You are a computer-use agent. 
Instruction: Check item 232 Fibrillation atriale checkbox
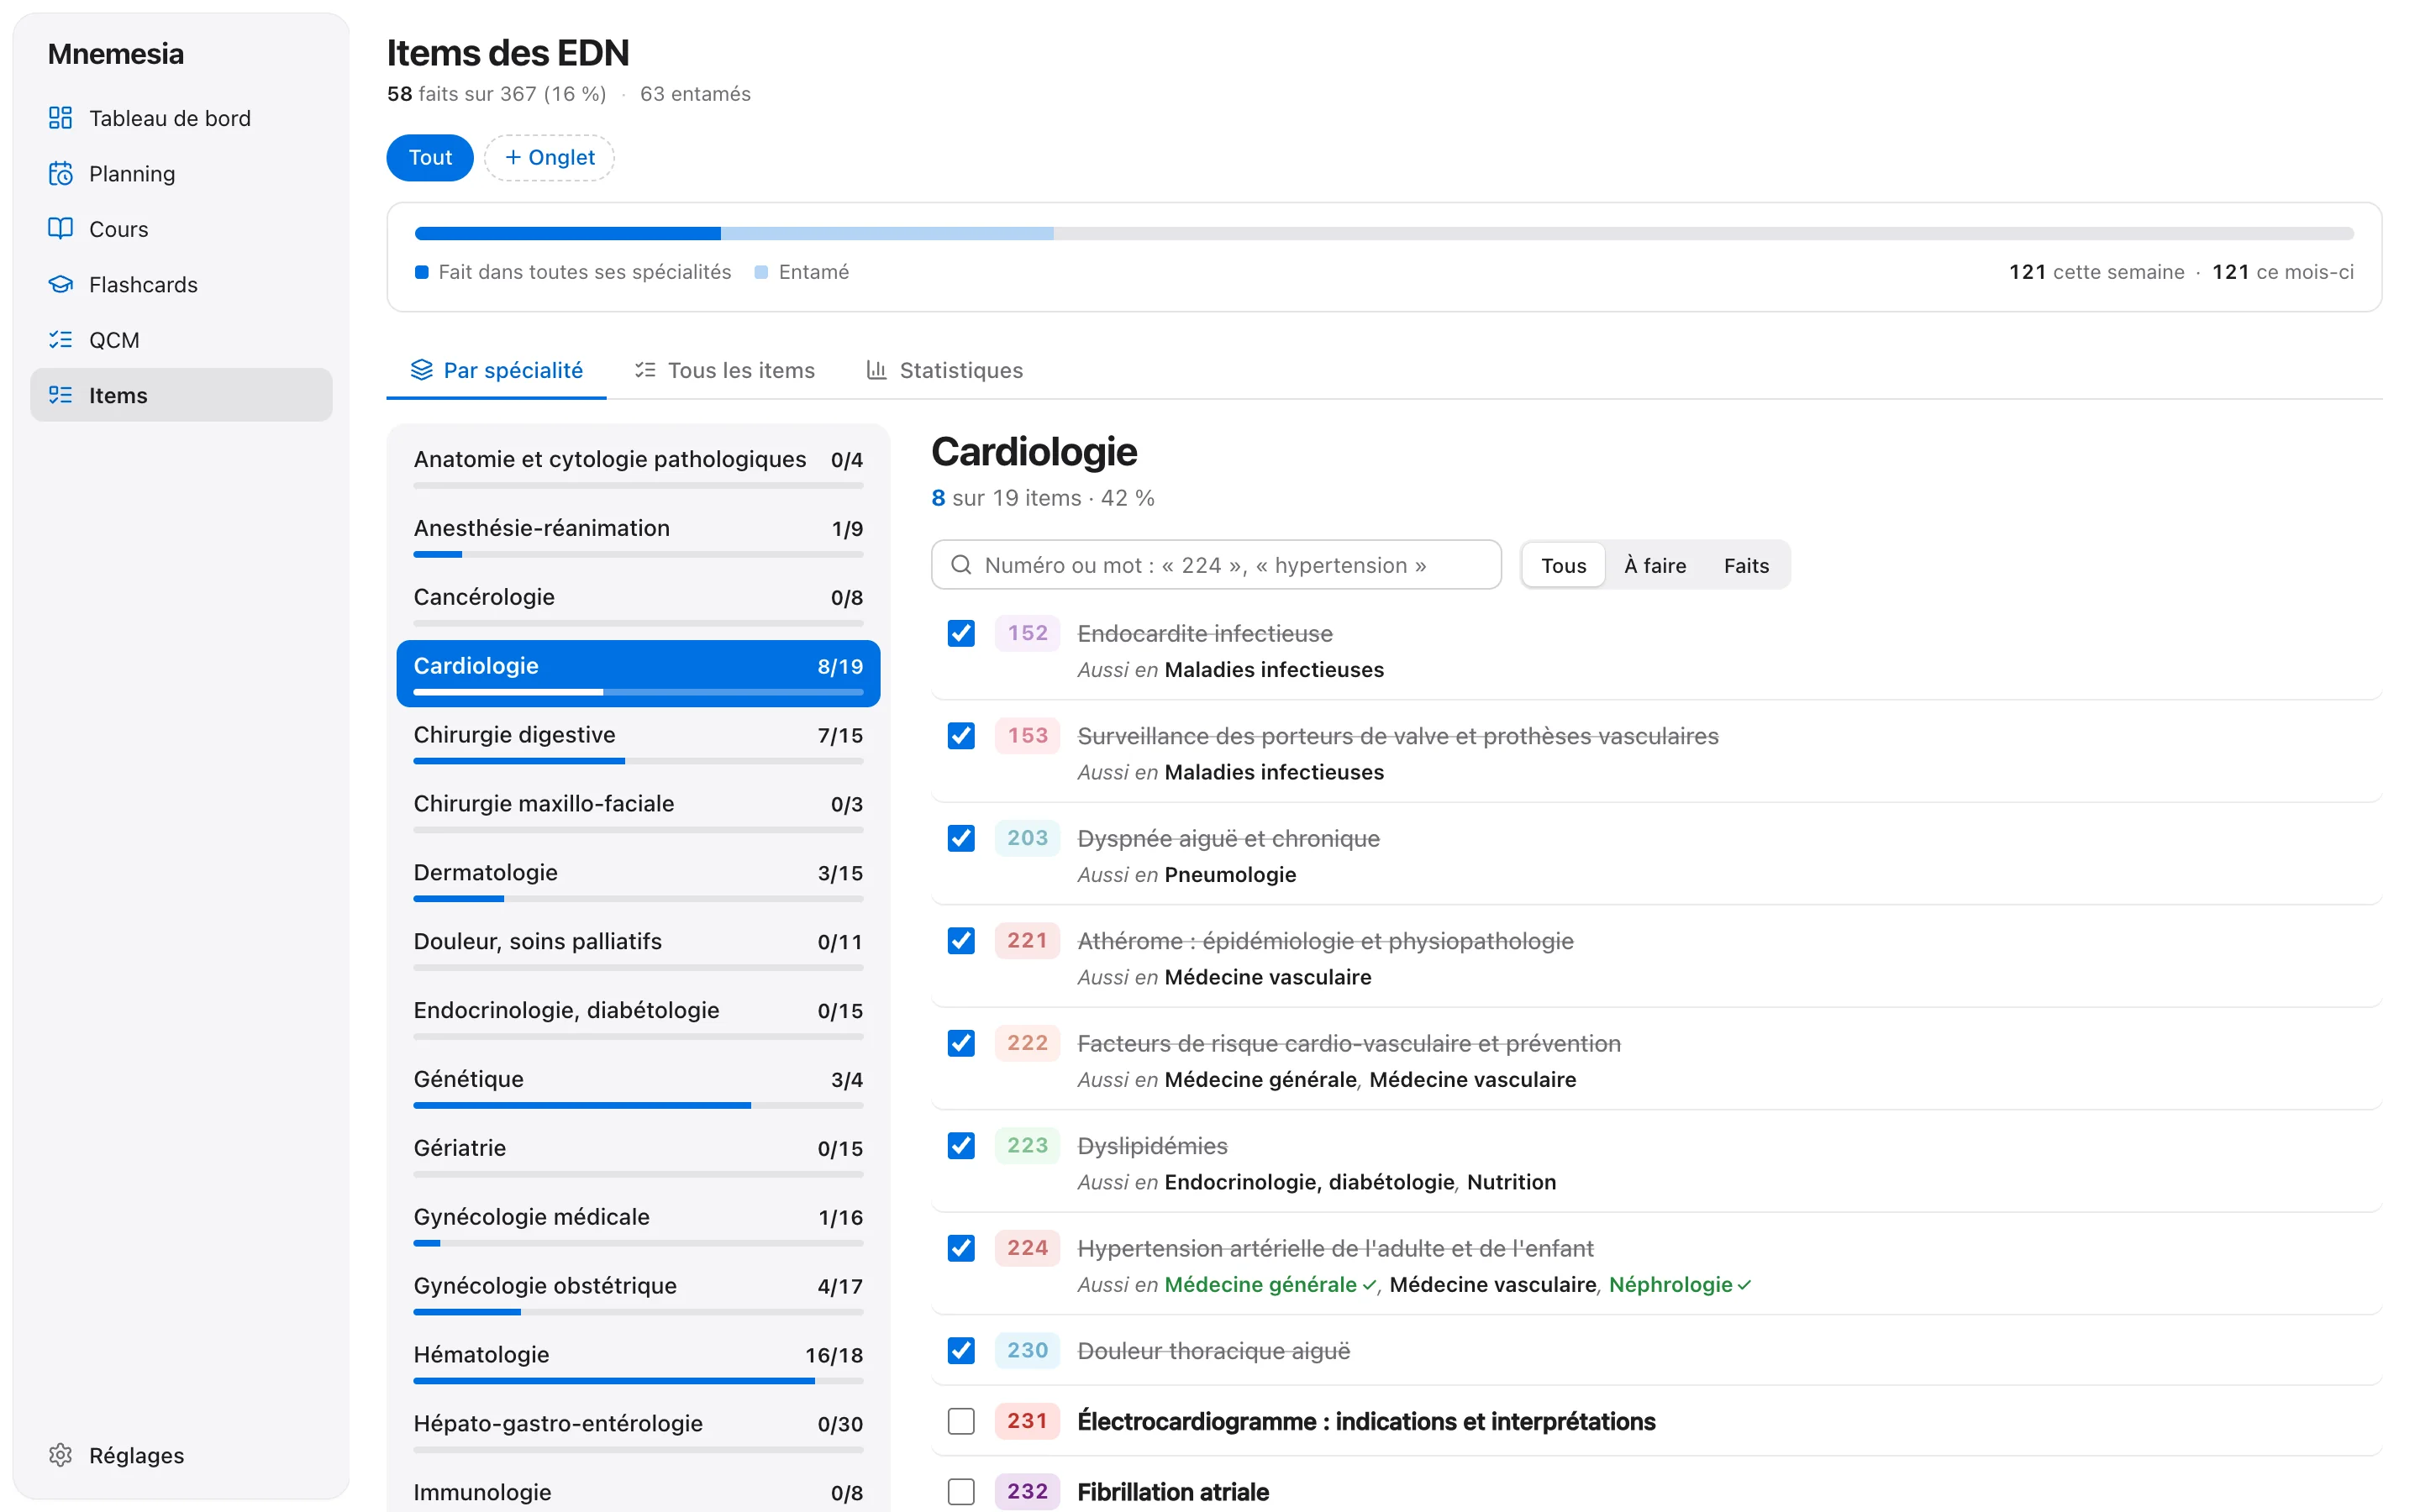[x=961, y=1492]
